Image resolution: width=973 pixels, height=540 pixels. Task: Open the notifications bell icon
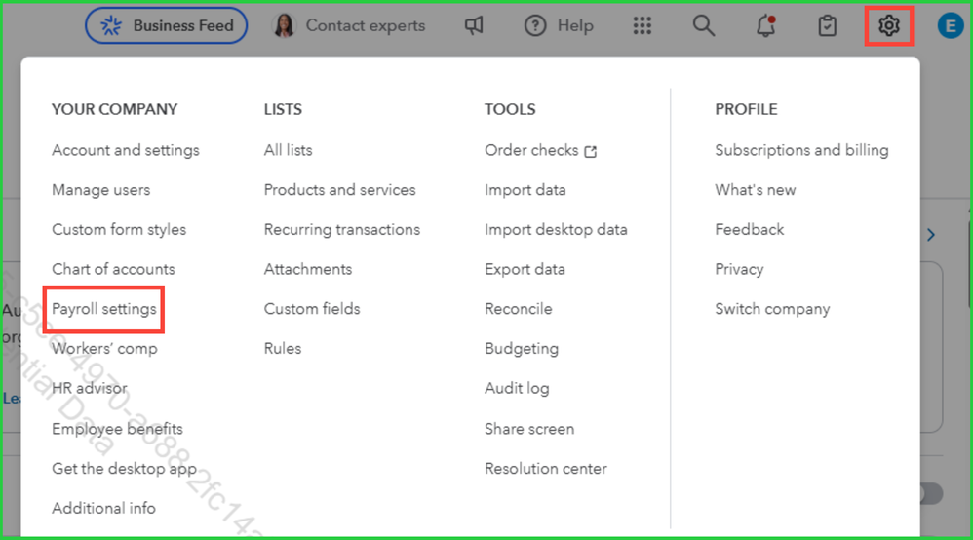pos(766,26)
